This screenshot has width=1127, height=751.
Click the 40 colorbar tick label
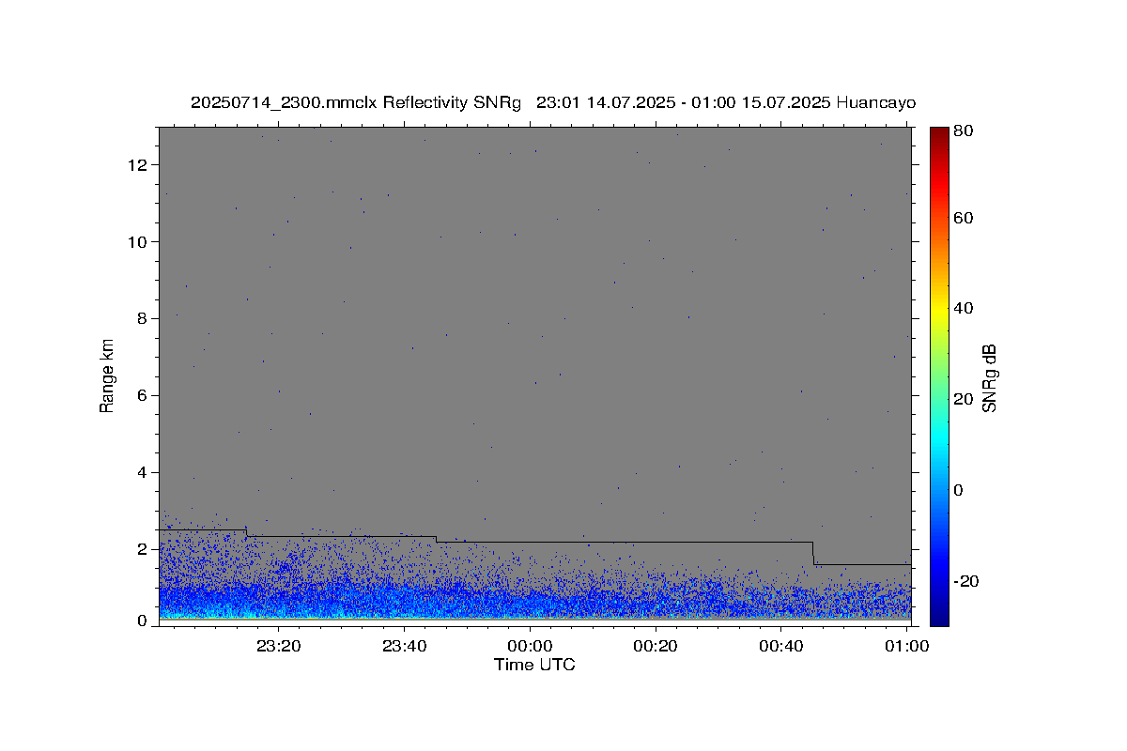pyautogui.click(x=963, y=308)
